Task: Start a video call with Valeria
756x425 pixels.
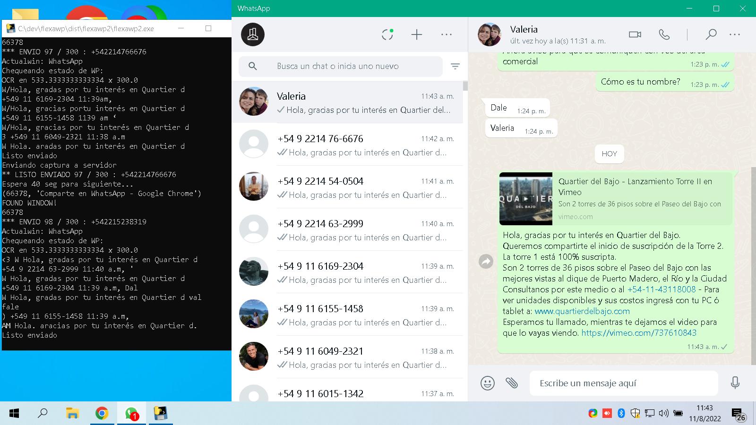Action: [x=635, y=34]
